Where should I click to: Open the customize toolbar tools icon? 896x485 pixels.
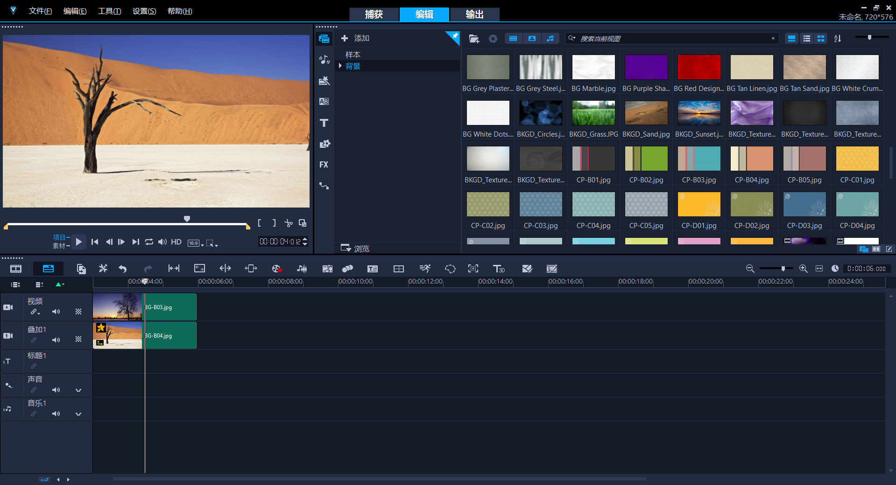[103, 269]
